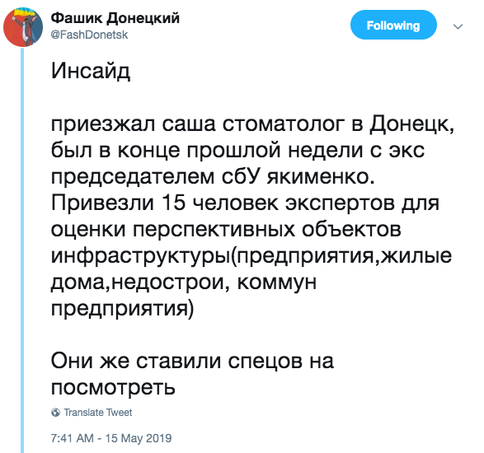The image size is (484, 453).
Task: Open the Фашик Донецкий profile avatar
Action: point(23,27)
